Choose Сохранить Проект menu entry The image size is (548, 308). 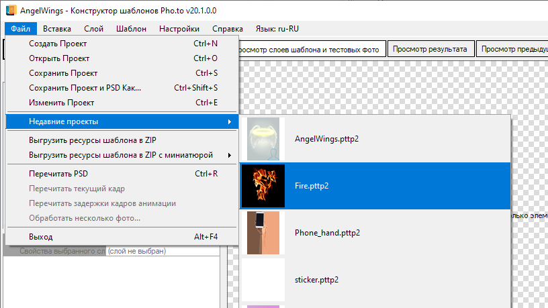[122, 73]
